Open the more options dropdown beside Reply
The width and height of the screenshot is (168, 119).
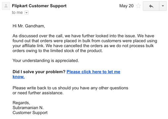pos(163,6)
